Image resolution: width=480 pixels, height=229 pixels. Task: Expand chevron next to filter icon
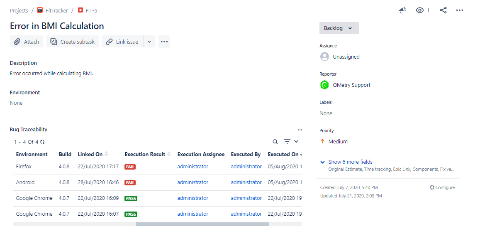[x=296, y=141]
